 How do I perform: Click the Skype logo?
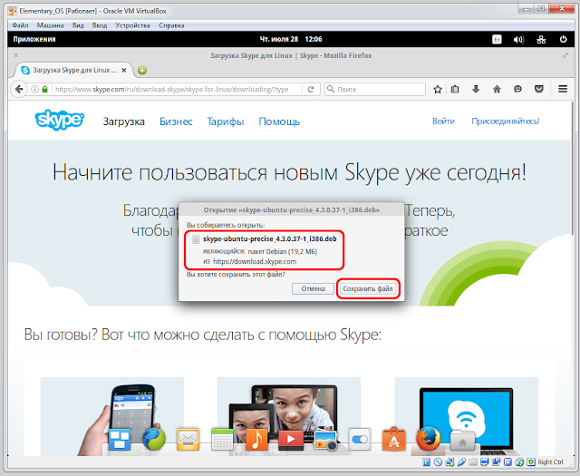(x=59, y=120)
